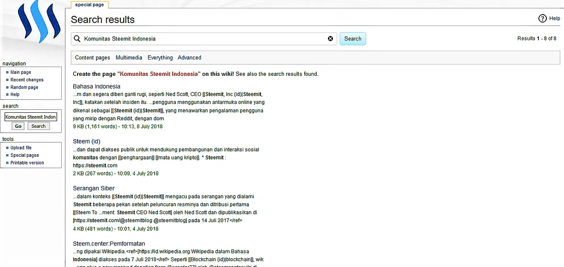Image resolution: width=564 pixels, height=267 pixels.
Task: Open the special page tab
Action: click(89, 5)
